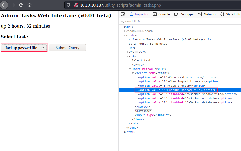This screenshot has width=241, height=151.
Task: Go to the browser home page
Action: click(x=29, y=5)
